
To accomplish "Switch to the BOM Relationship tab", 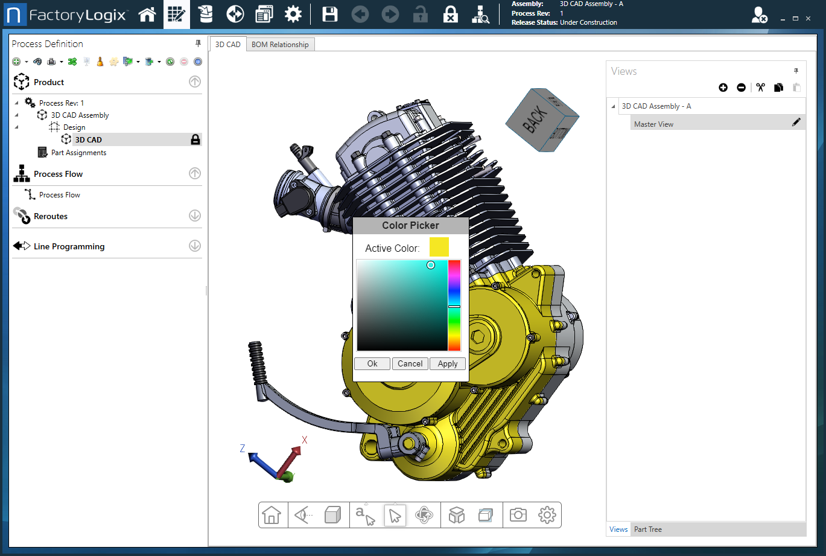I will 280,45.
